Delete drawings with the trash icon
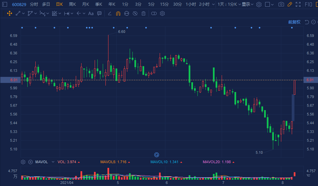Image resolution: width=318 pixels, height=186 pixels. coord(144,13)
